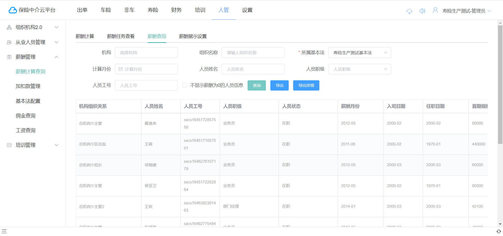Open 基本法配置 in sidebar
This screenshot has width=503, height=236.
coord(28,101)
